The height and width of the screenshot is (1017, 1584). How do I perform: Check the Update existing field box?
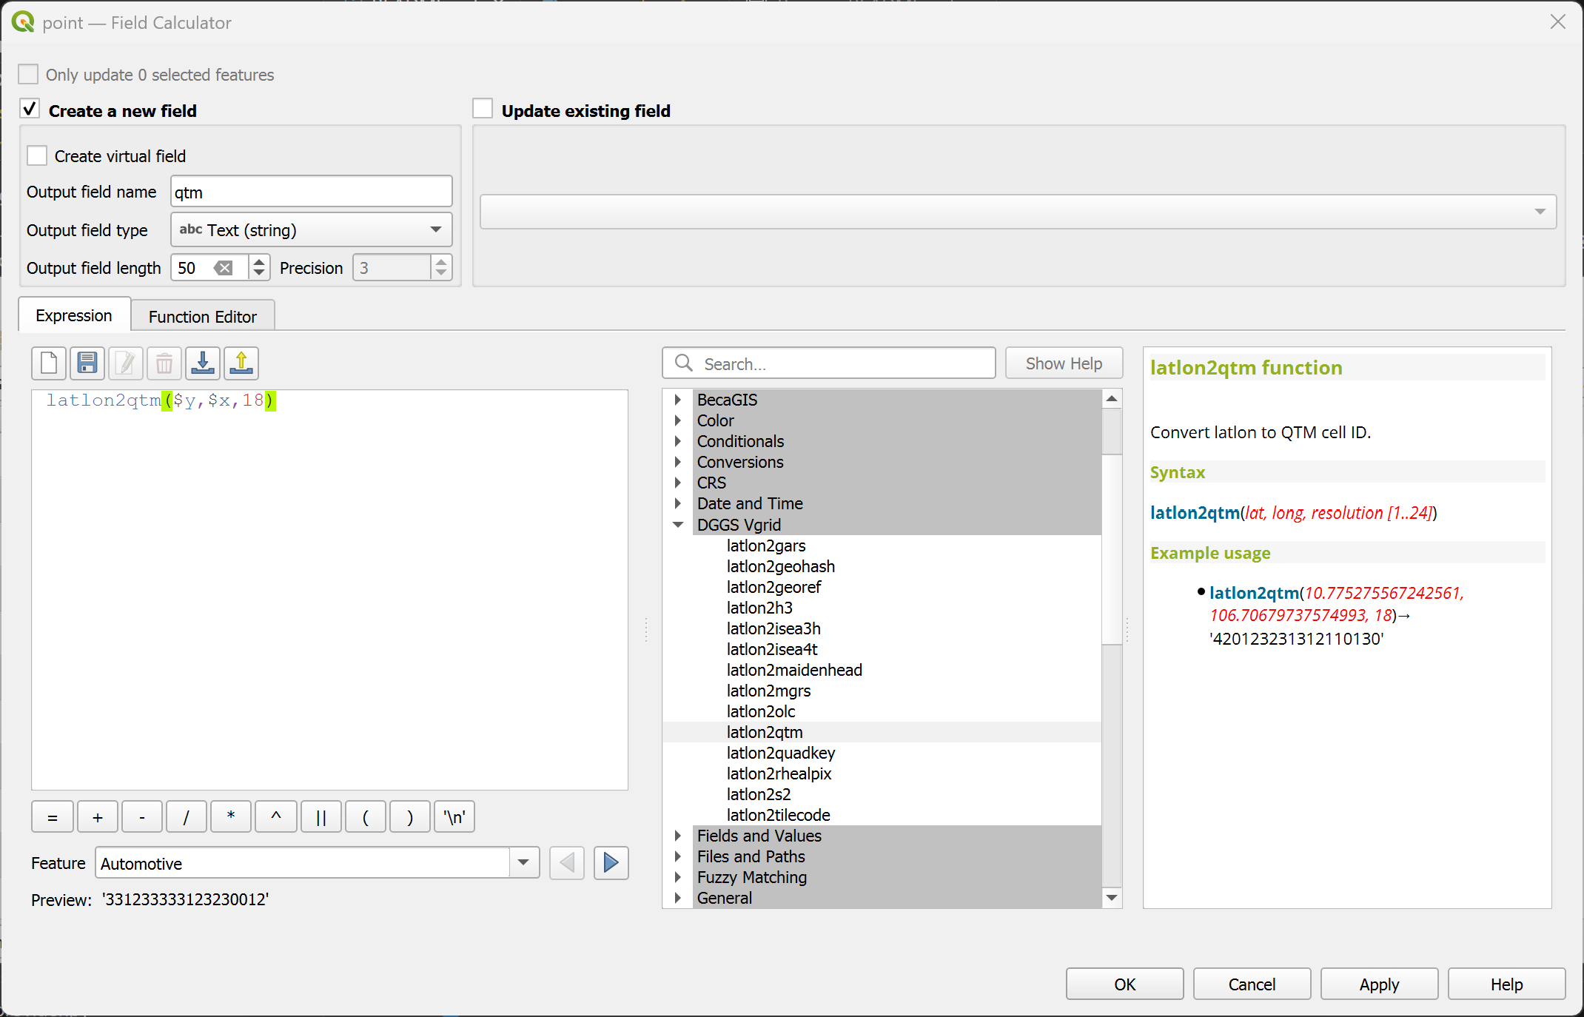click(483, 110)
